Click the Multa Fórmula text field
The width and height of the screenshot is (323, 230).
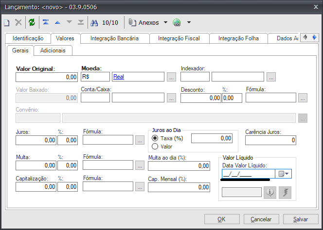tap(108, 165)
